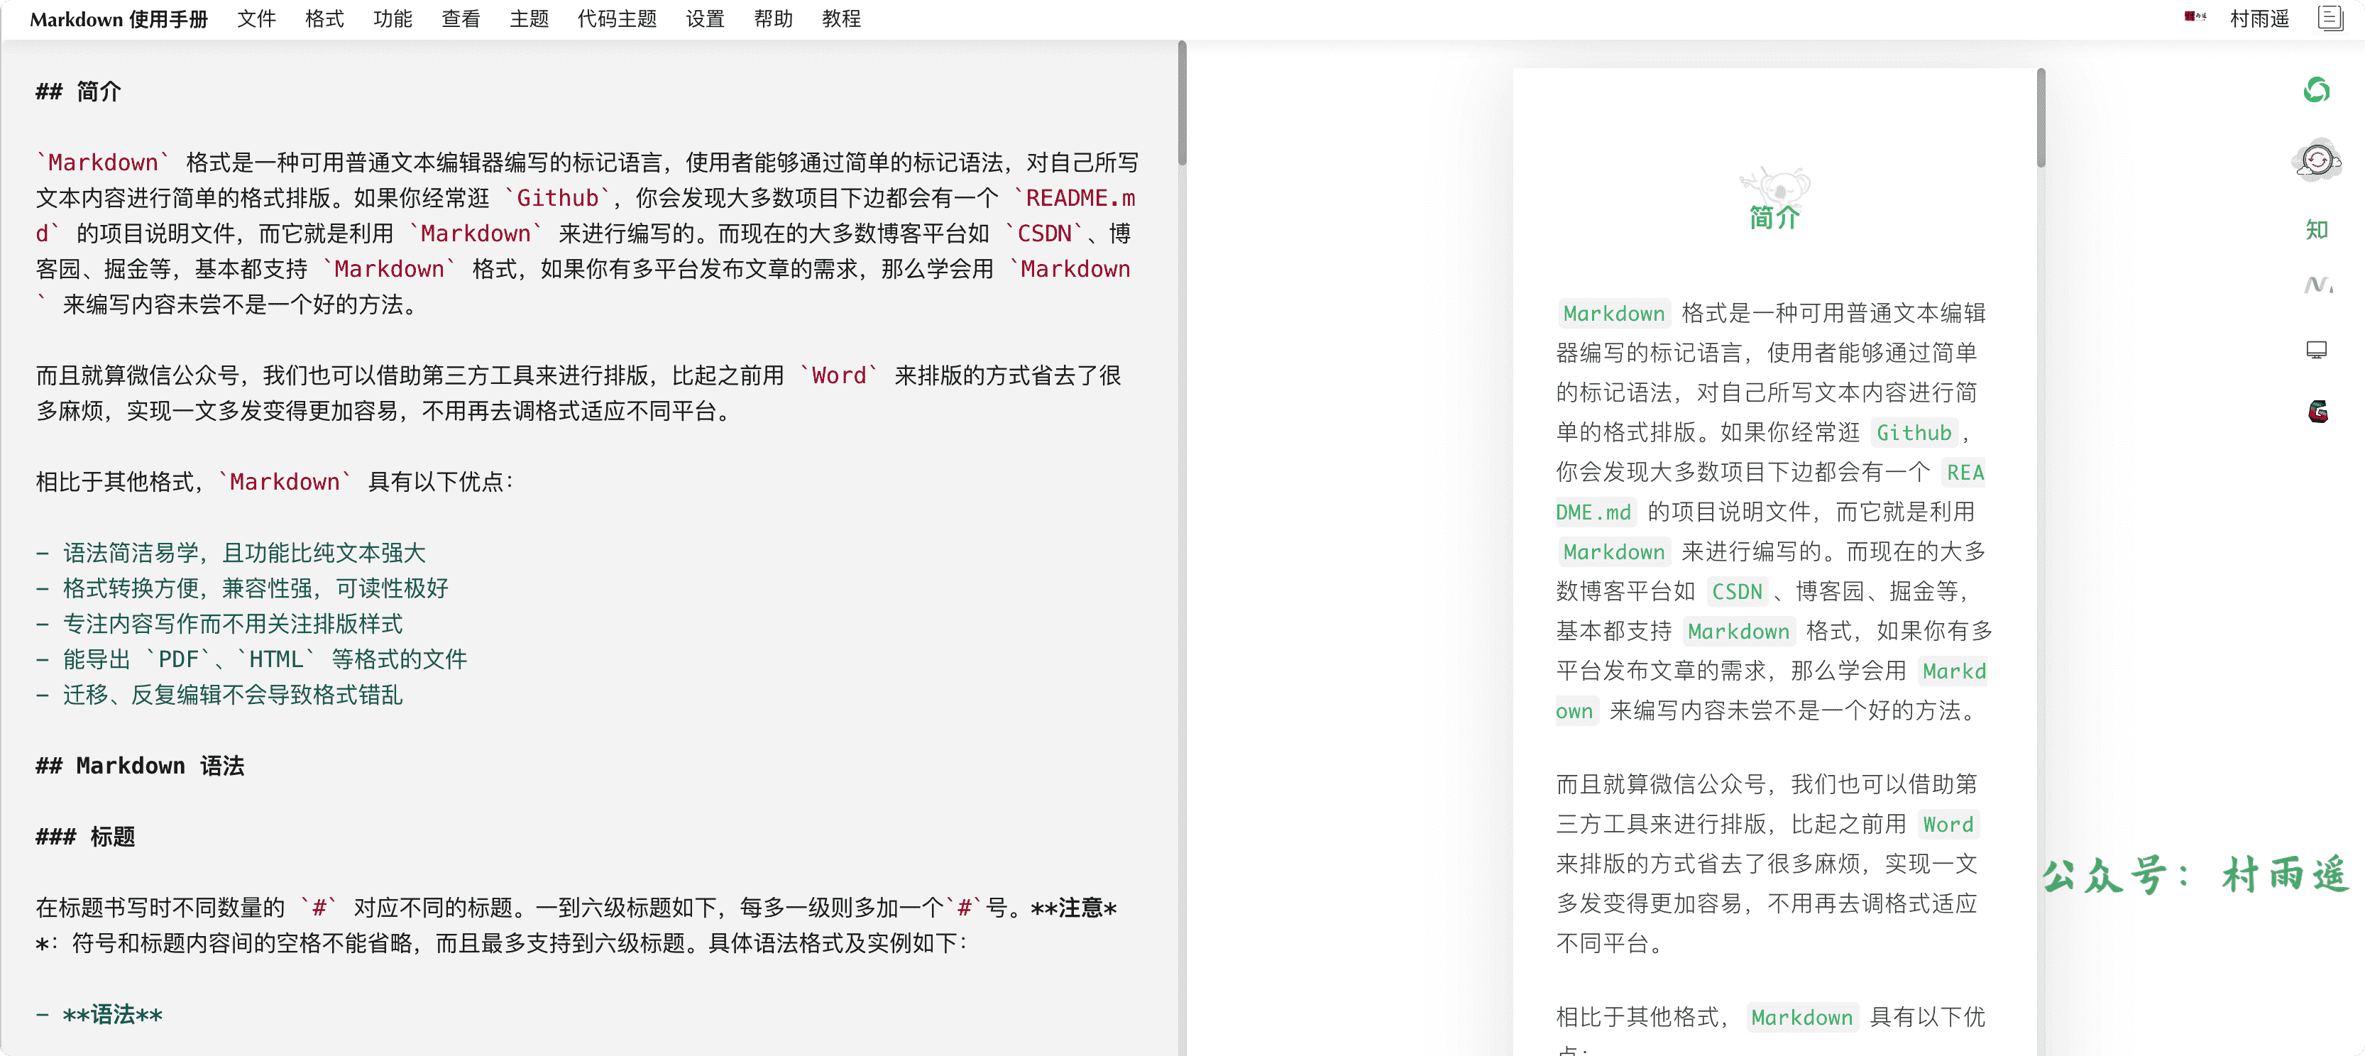The width and height of the screenshot is (2365, 1056).
Task: Click the 村雨遥 username button
Action: [x=2259, y=18]
